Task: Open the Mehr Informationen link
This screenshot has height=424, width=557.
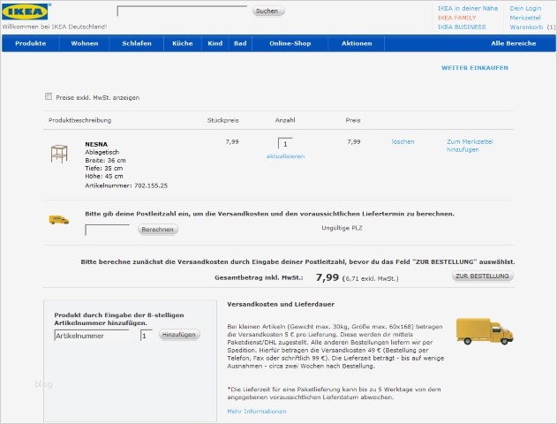Action: pos(257,412)
